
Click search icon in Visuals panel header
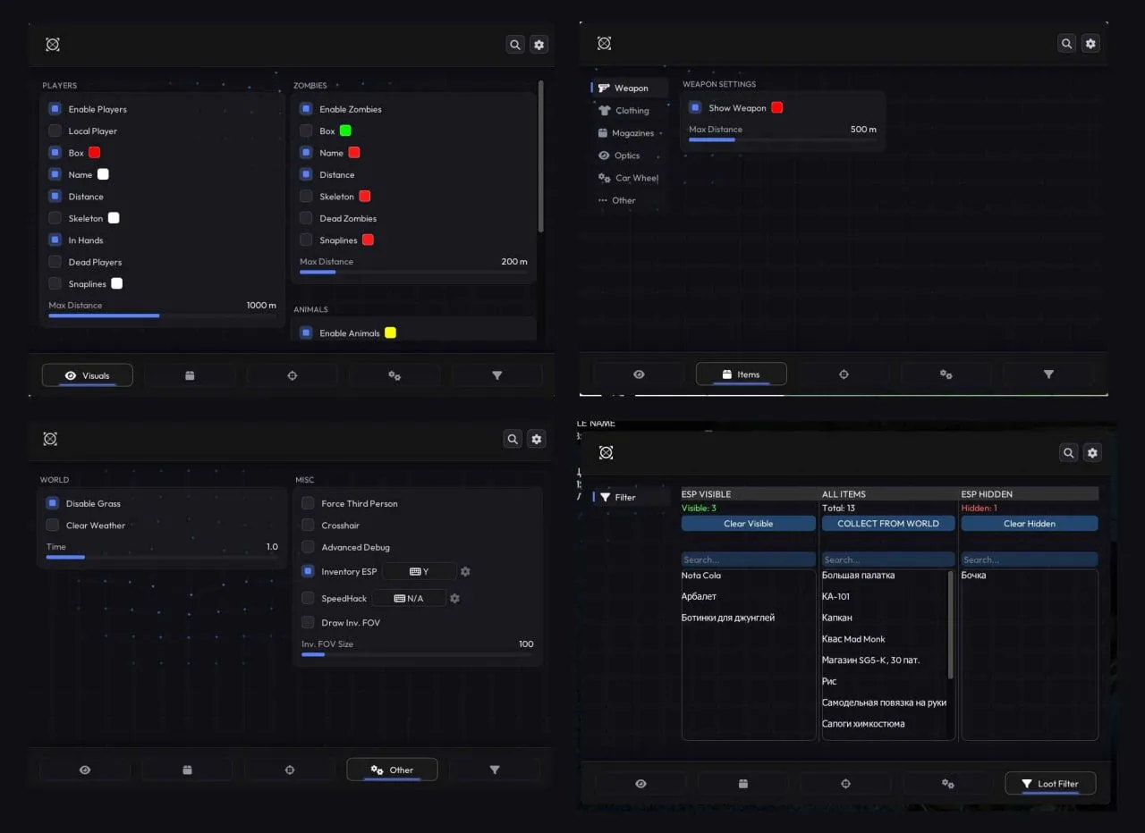515,44
